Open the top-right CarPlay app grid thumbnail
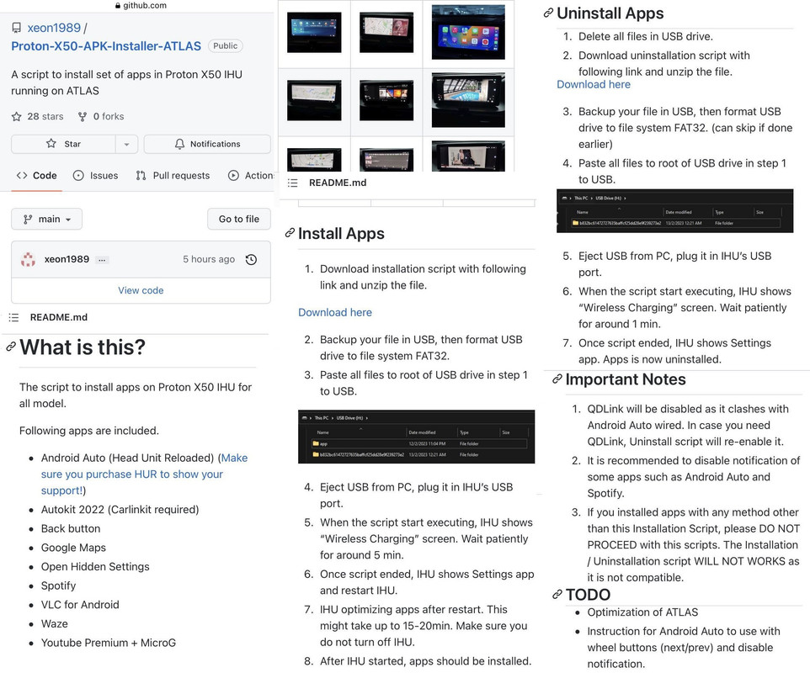The width and height of the screenshot is (810, 673). coord(468,32)
